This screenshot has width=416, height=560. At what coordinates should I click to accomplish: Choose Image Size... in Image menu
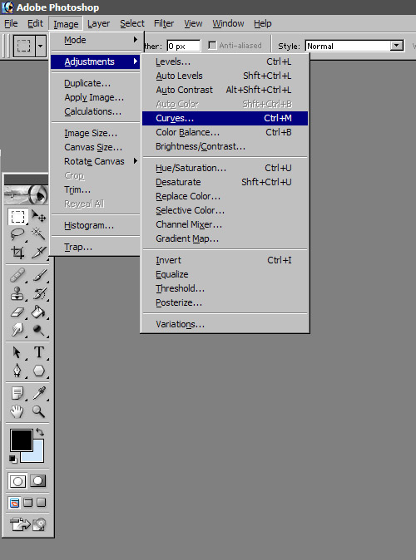(95, 133)
